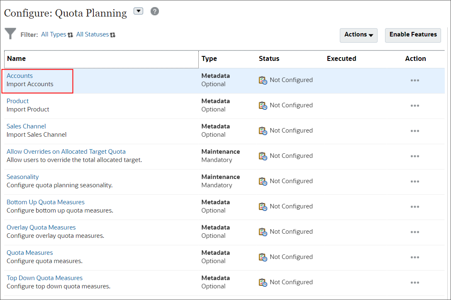This screenshot has height=300, width=451.
Task: Open action ellipsis for Top Down Quota Measures
Action: click(415, 283)
